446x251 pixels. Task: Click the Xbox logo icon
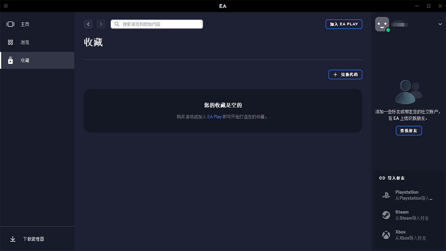point(386,235)
